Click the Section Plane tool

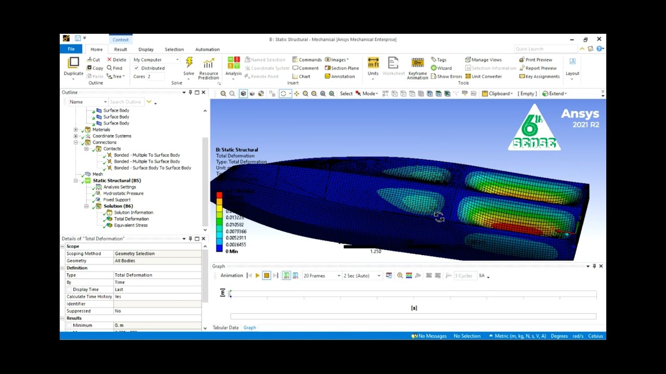[342, 68]
